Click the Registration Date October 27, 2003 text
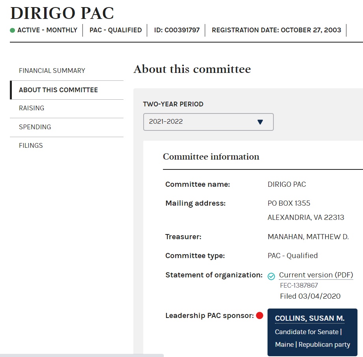This screenshot has height=357, width=363. point(277,30)
